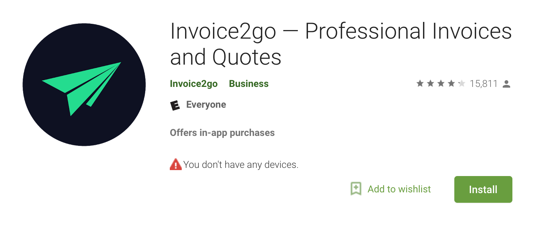The height and width of the screenshot is (231, 534).
Task: Select Add to wishlist text
Action: click(399, 189)
